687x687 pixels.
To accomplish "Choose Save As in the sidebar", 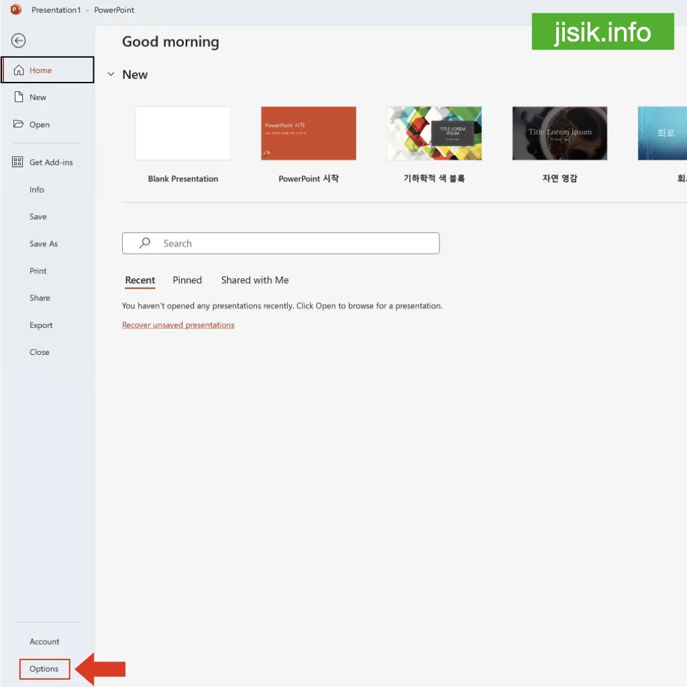I will click(44, 244).
